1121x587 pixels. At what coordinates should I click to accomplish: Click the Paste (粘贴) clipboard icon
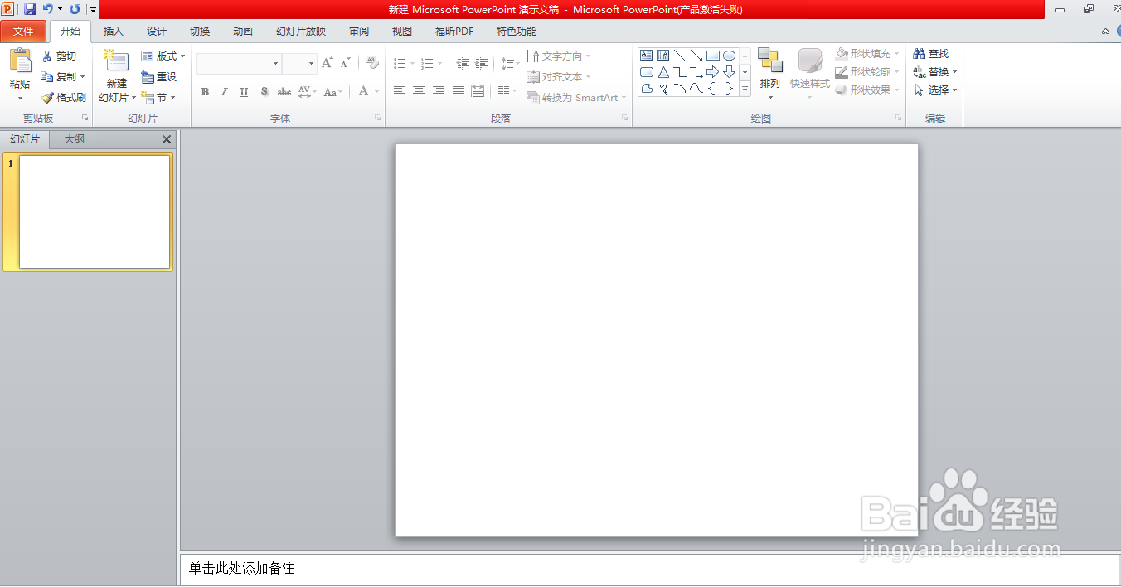click(20, 61)
